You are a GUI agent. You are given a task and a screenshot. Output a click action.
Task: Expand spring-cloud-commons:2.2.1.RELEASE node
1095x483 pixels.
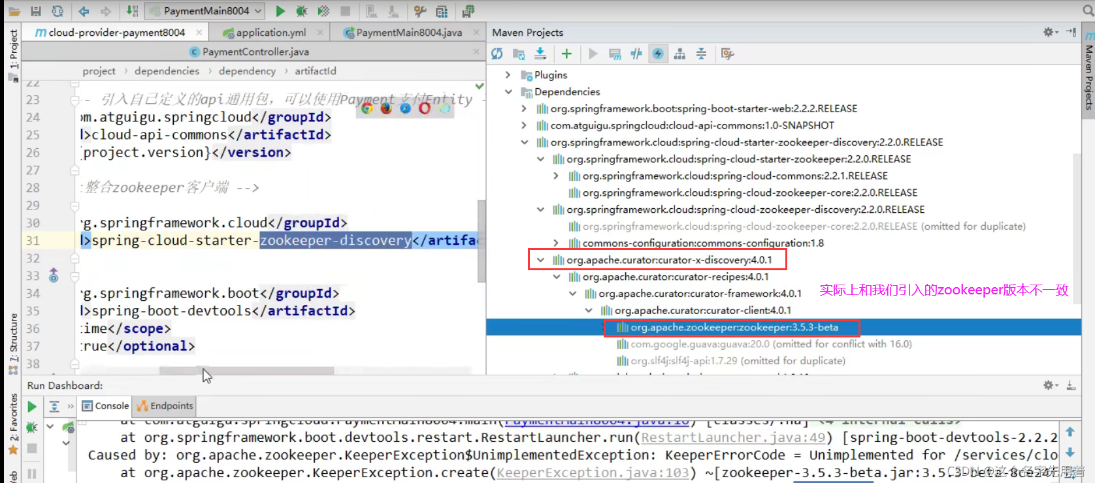click(556, 176)
